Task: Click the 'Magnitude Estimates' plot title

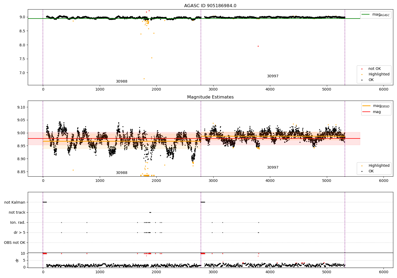Action: click(x=210, y=97)
